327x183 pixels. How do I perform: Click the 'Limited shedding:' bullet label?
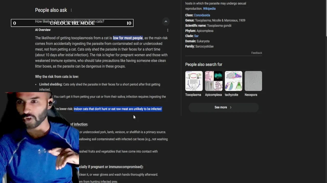point(51,84)
